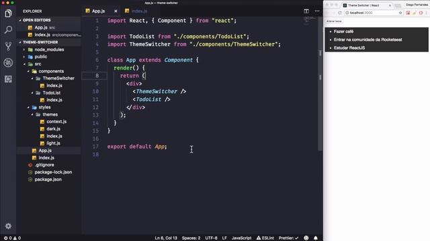Open the Extensions view in activity bar
430x241 pixels.
pyautogui.click(x=8, y=79)
